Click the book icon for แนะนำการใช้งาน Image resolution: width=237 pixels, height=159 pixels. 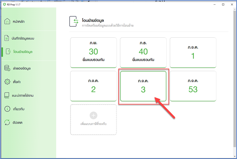7,95
